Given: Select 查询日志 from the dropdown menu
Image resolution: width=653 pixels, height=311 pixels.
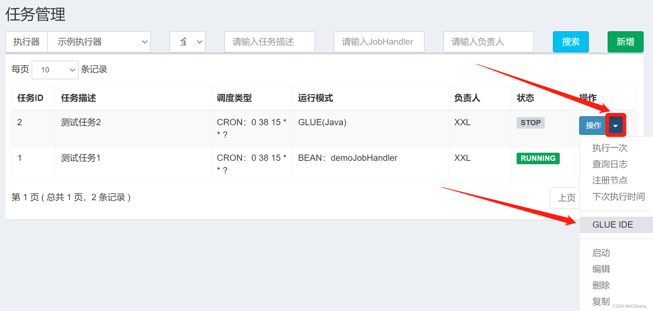Looking at the screenshot, I should point(610,164).
